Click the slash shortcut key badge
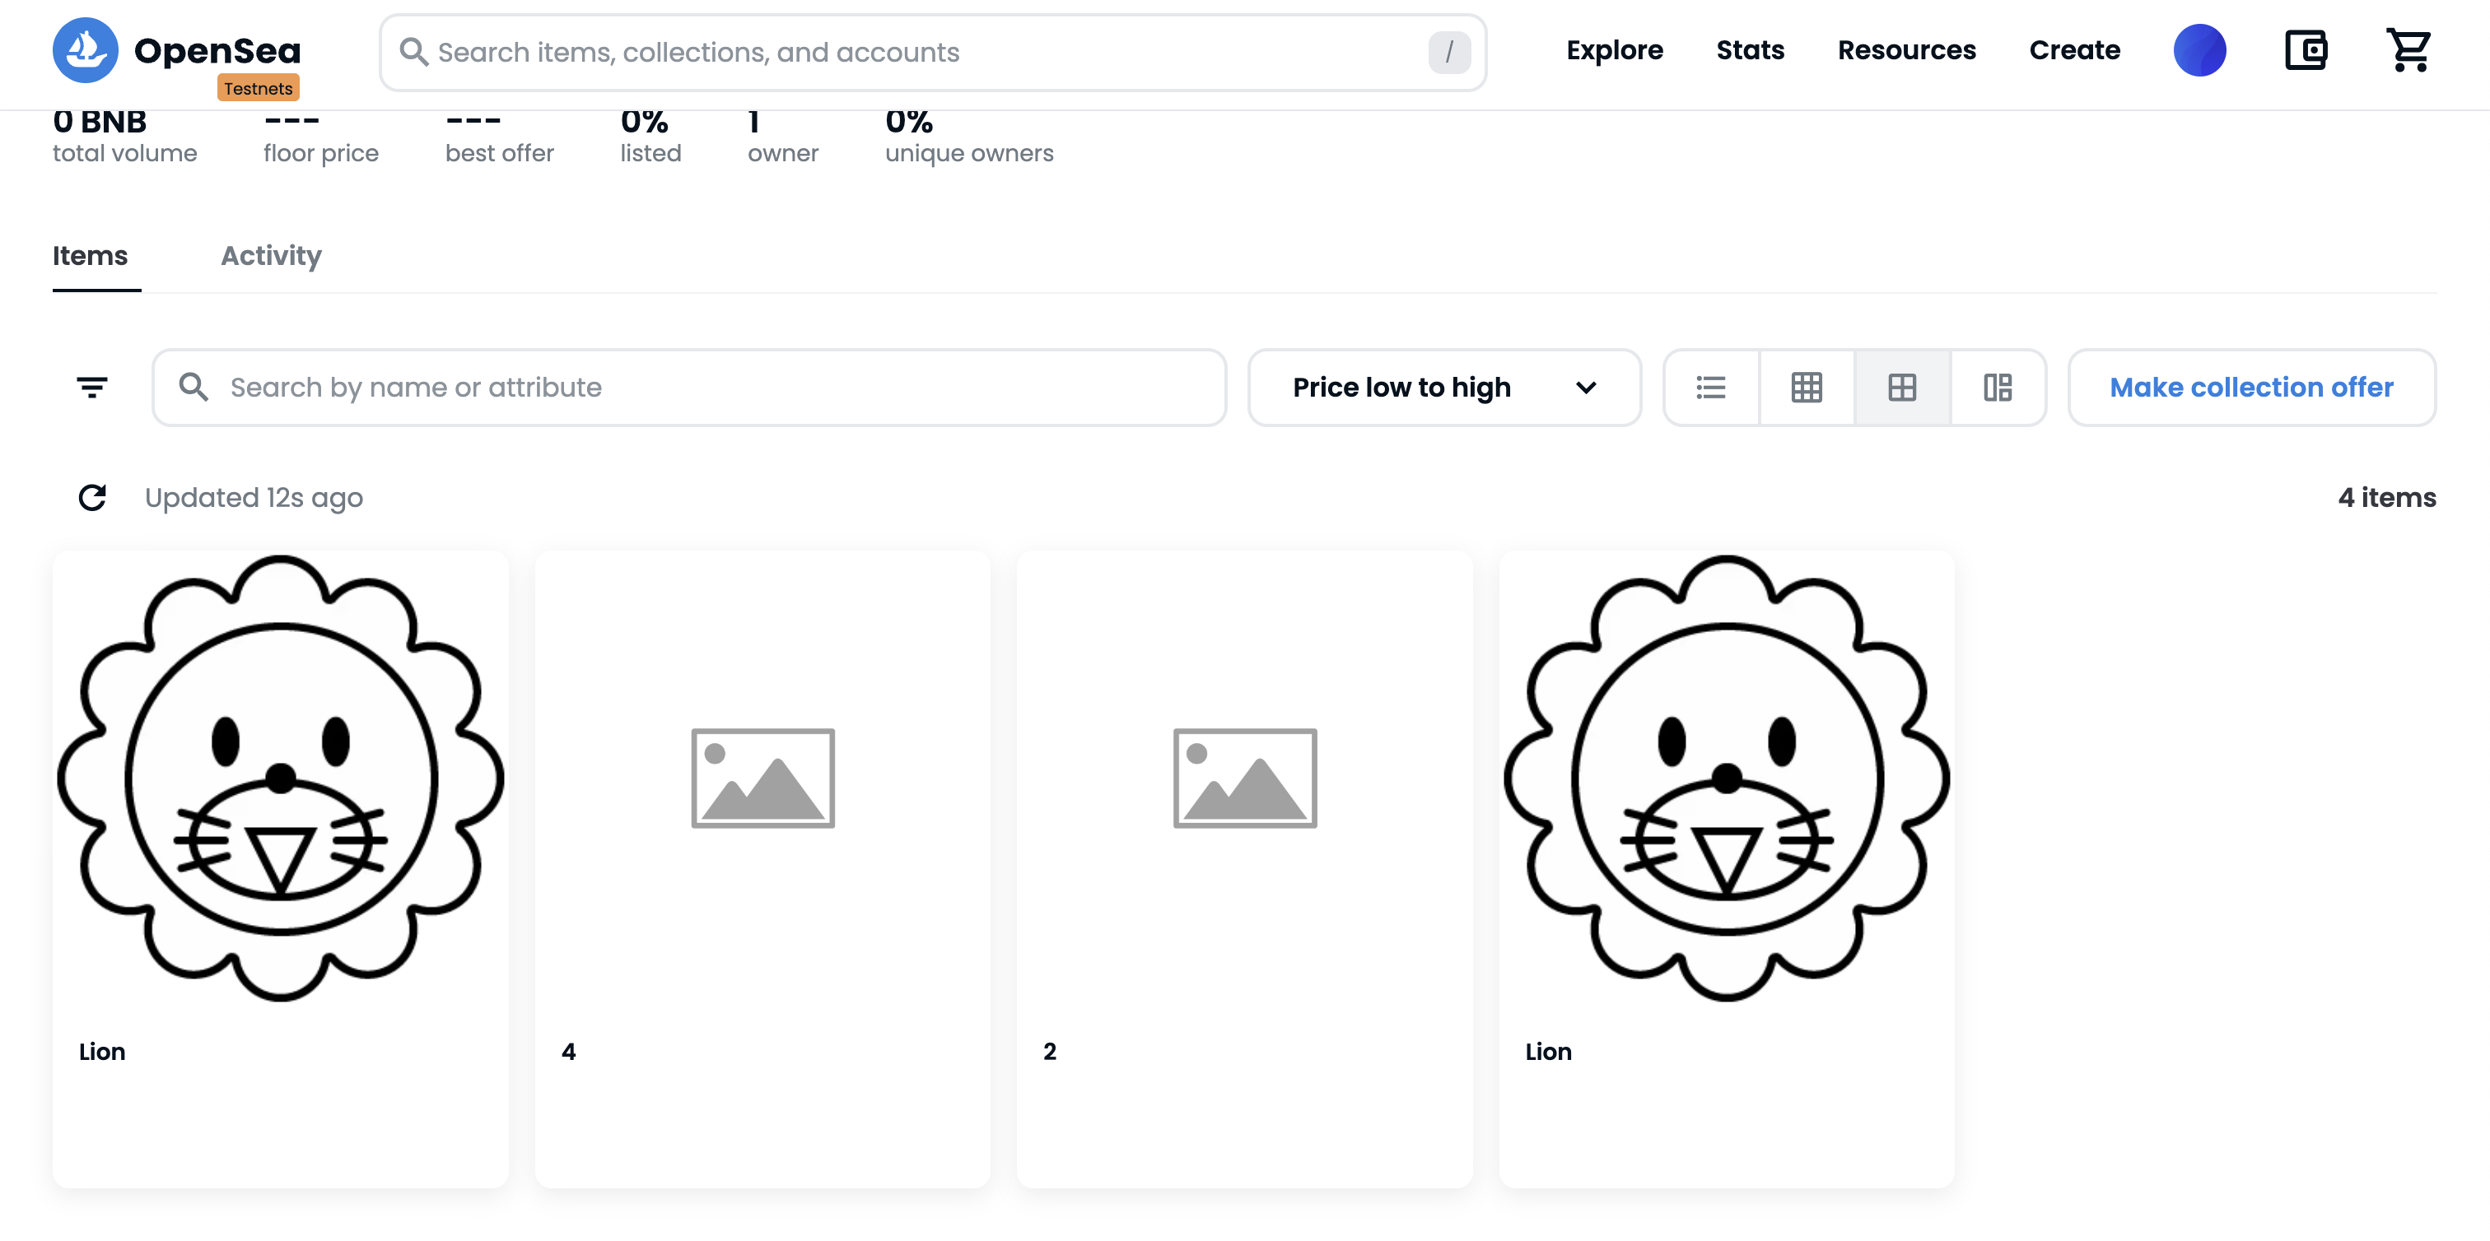The width and height of the screenshot is (2490, 1241). 1448,52
